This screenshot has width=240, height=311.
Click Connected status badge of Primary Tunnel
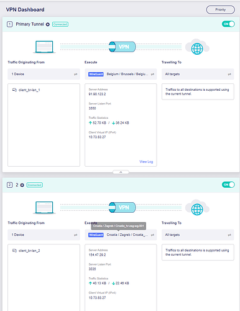(x=60, y=24)
